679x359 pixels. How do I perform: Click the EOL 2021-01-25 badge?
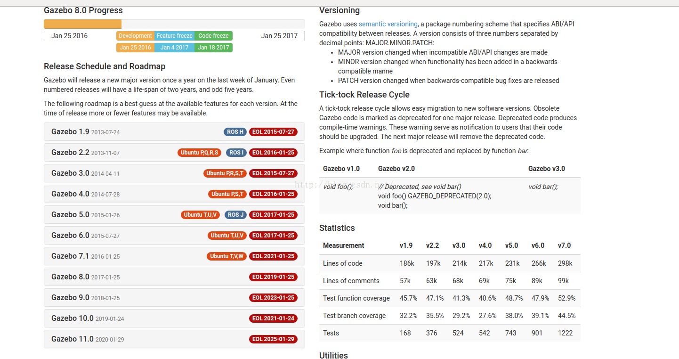(274, 256)
